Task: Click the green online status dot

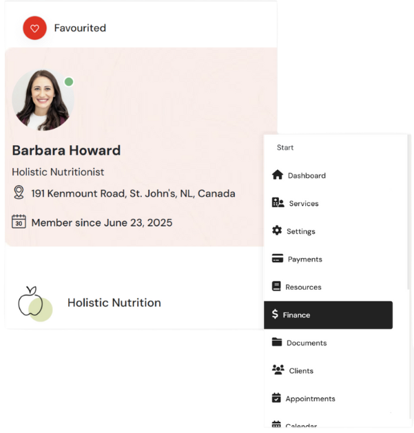Action: click(69, 82)
